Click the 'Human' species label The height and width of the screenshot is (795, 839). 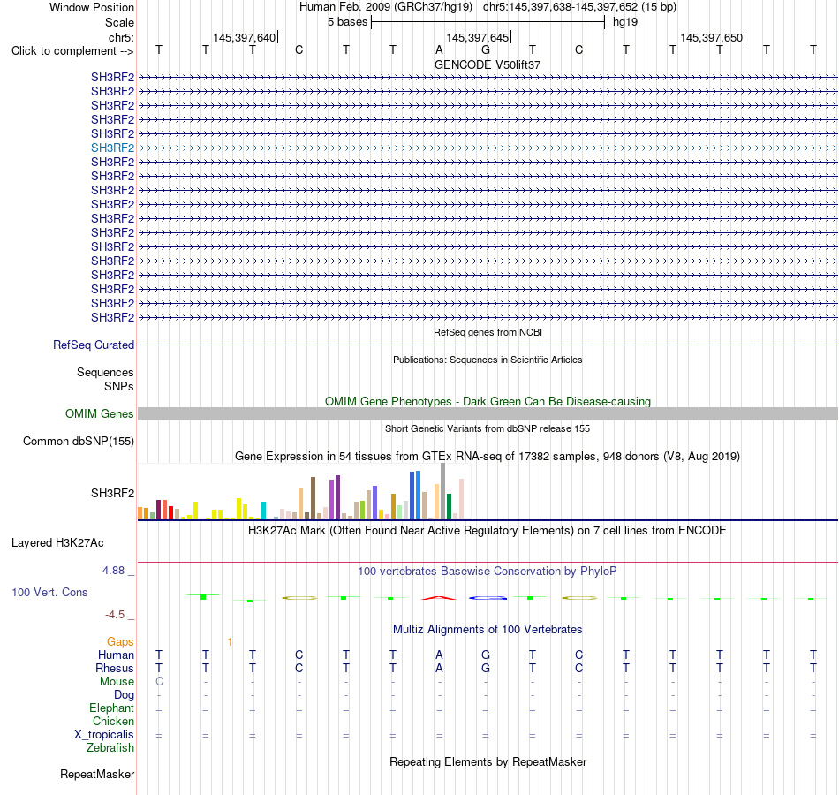click(x=116, y=655)
